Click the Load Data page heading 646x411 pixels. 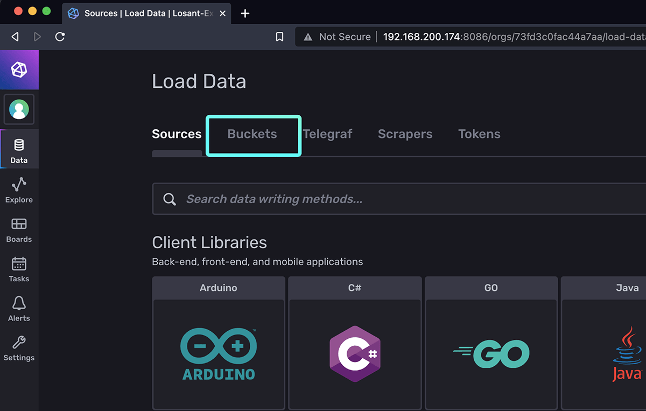199,81
